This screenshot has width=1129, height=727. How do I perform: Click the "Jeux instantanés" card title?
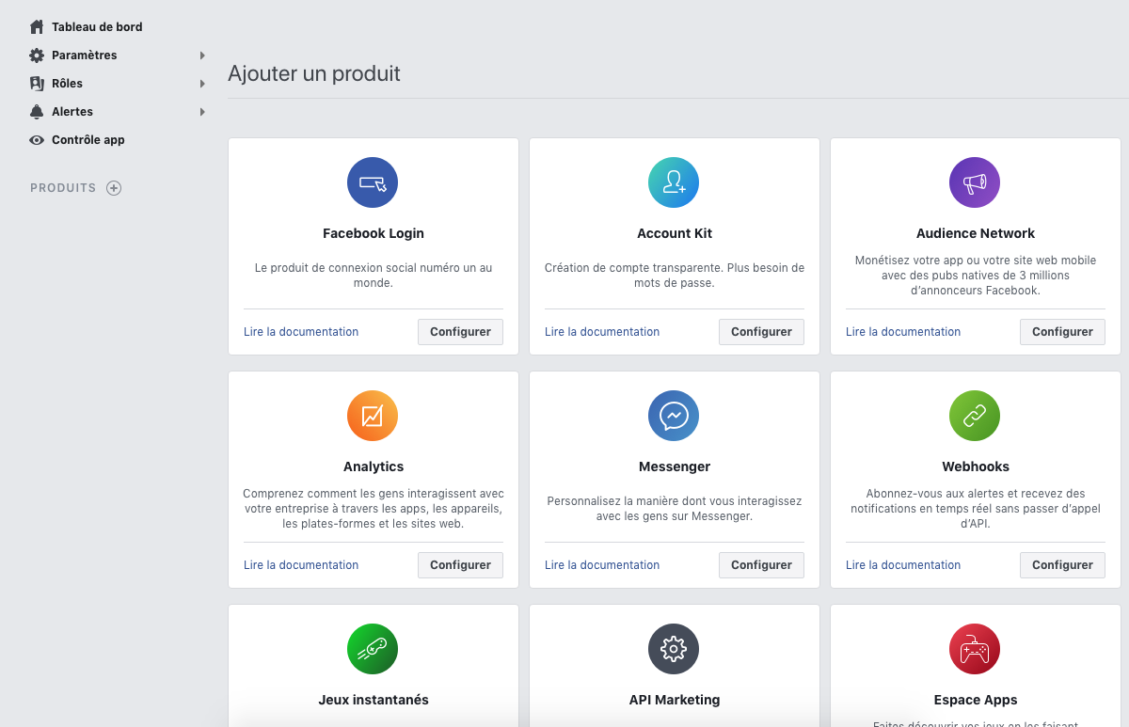point(374,700)
